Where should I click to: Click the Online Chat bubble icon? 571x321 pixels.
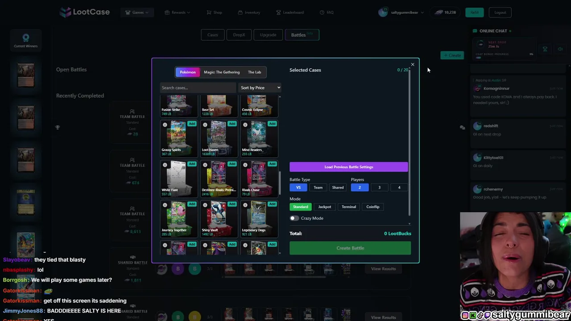pos(475,31)
